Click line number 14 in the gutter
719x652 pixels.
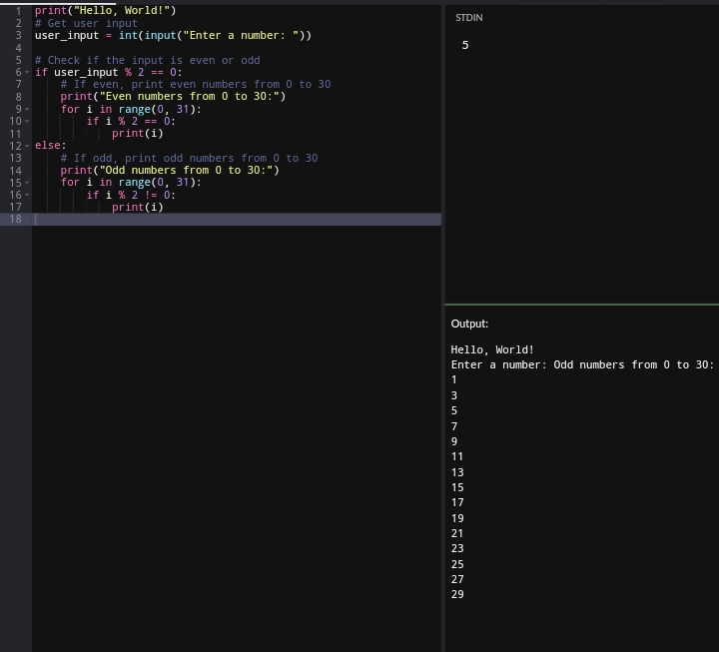pos(16,171)
